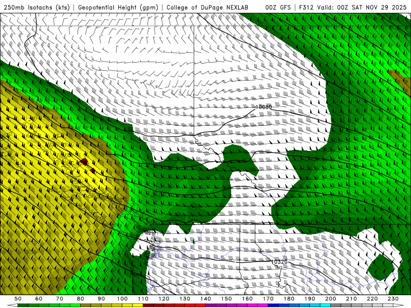Image resolution: width=411 pixels, height=308 pixels.
Task: Click the 170 label on the color scale
Action: point(268,299)
